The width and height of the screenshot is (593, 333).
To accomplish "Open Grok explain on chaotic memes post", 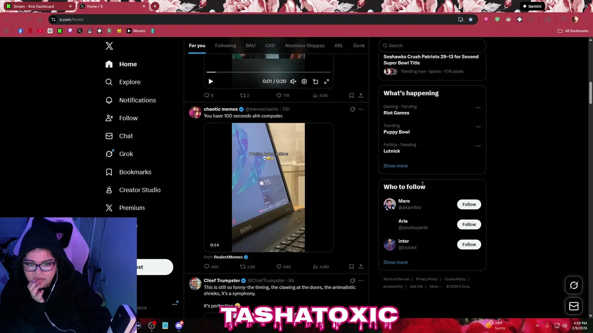I will [353, 110].
